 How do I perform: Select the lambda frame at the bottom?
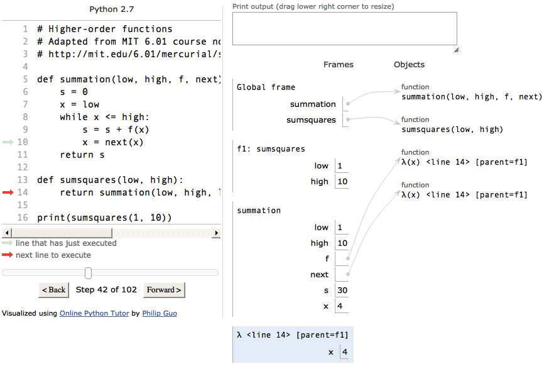pyautogui.click(x=293, y=345)
